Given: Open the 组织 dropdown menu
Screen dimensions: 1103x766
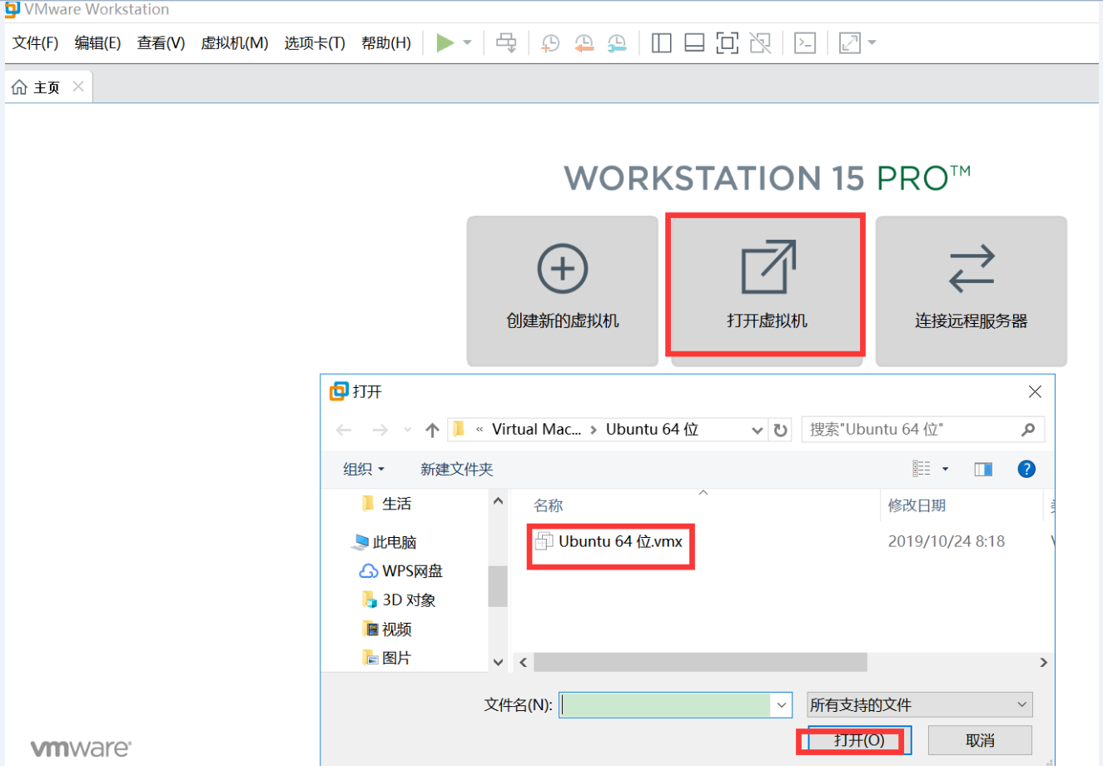Looking at the screenshot, I should tap(364, 470).
